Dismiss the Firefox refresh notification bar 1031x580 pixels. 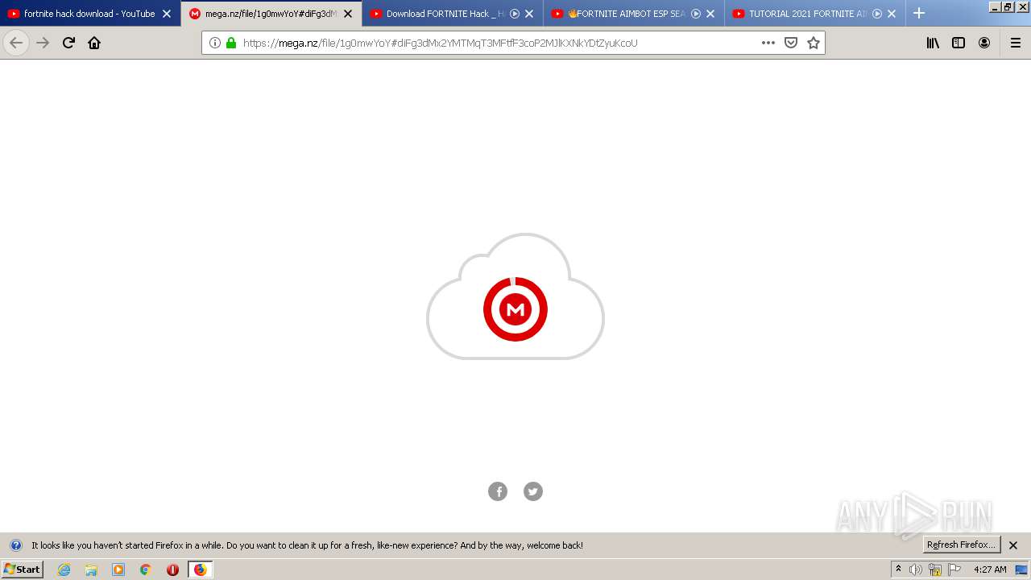(1013, 545)
